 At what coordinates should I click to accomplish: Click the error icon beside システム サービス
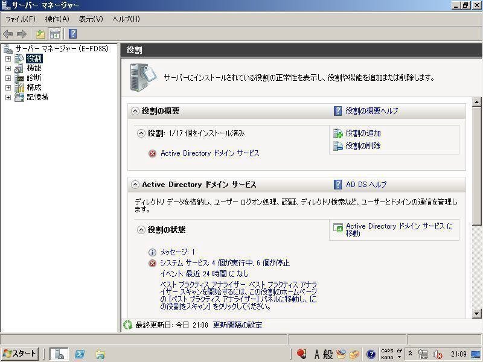pos(153,263)
